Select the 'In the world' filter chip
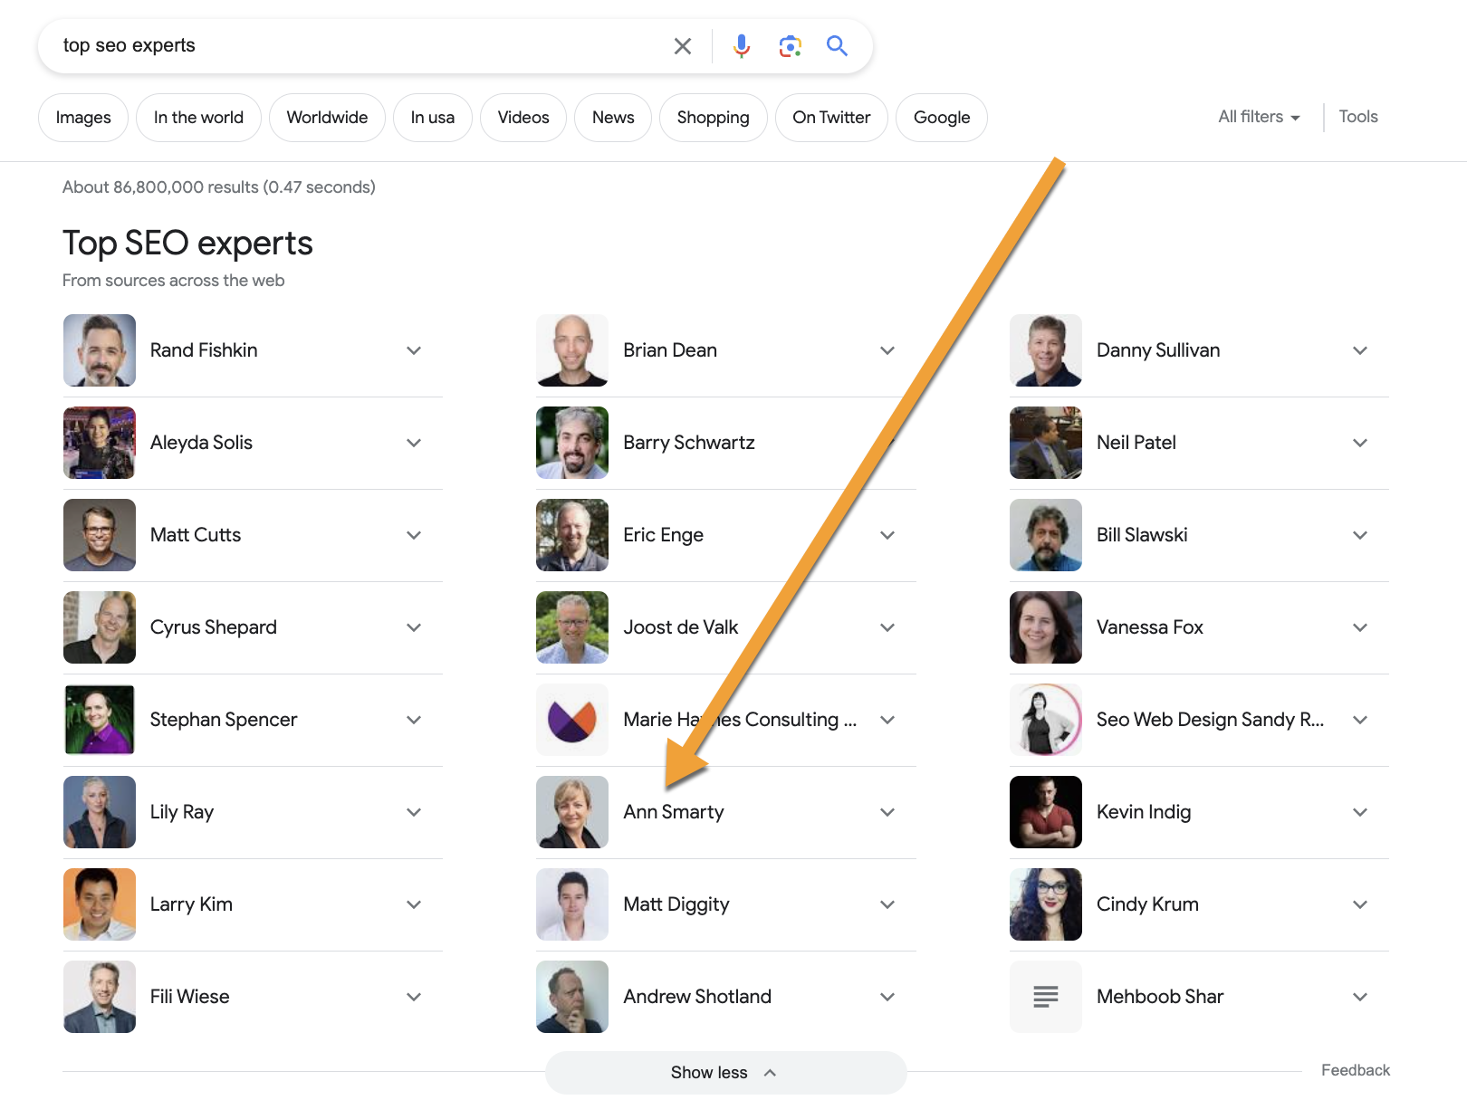The image size is (1467, 1119). (x=198, y=118)
